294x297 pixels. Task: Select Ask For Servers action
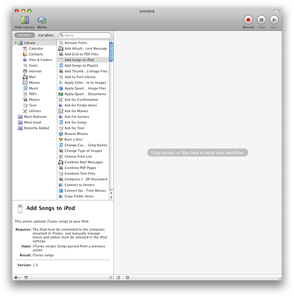[83, 117]
